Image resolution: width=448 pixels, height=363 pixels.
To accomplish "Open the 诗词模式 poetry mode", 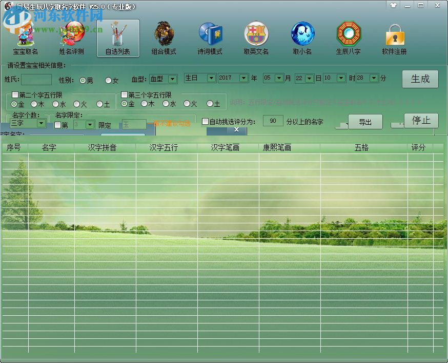I will [210, 39].
